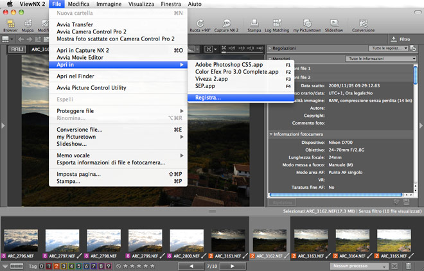This screenshot has width=424, height=271.
Task: Choose Stampa... in the File menu
Action: [x=118, y=182]
